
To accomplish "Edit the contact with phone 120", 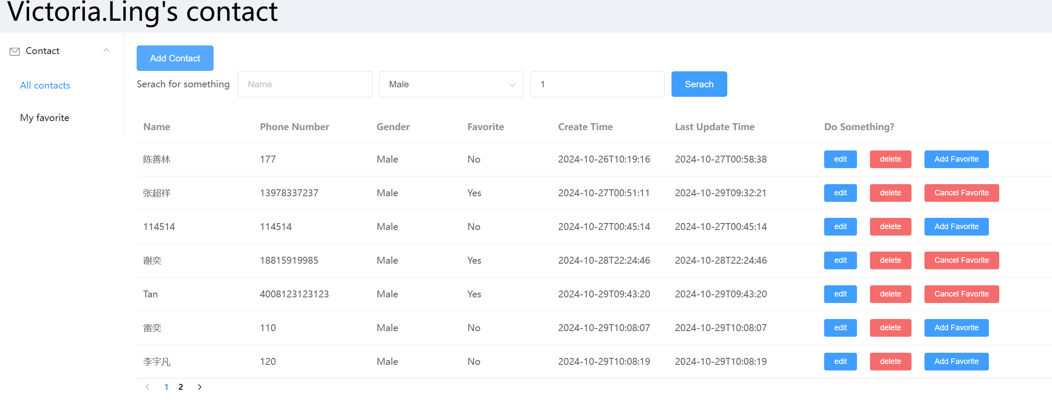I will 840,361.
